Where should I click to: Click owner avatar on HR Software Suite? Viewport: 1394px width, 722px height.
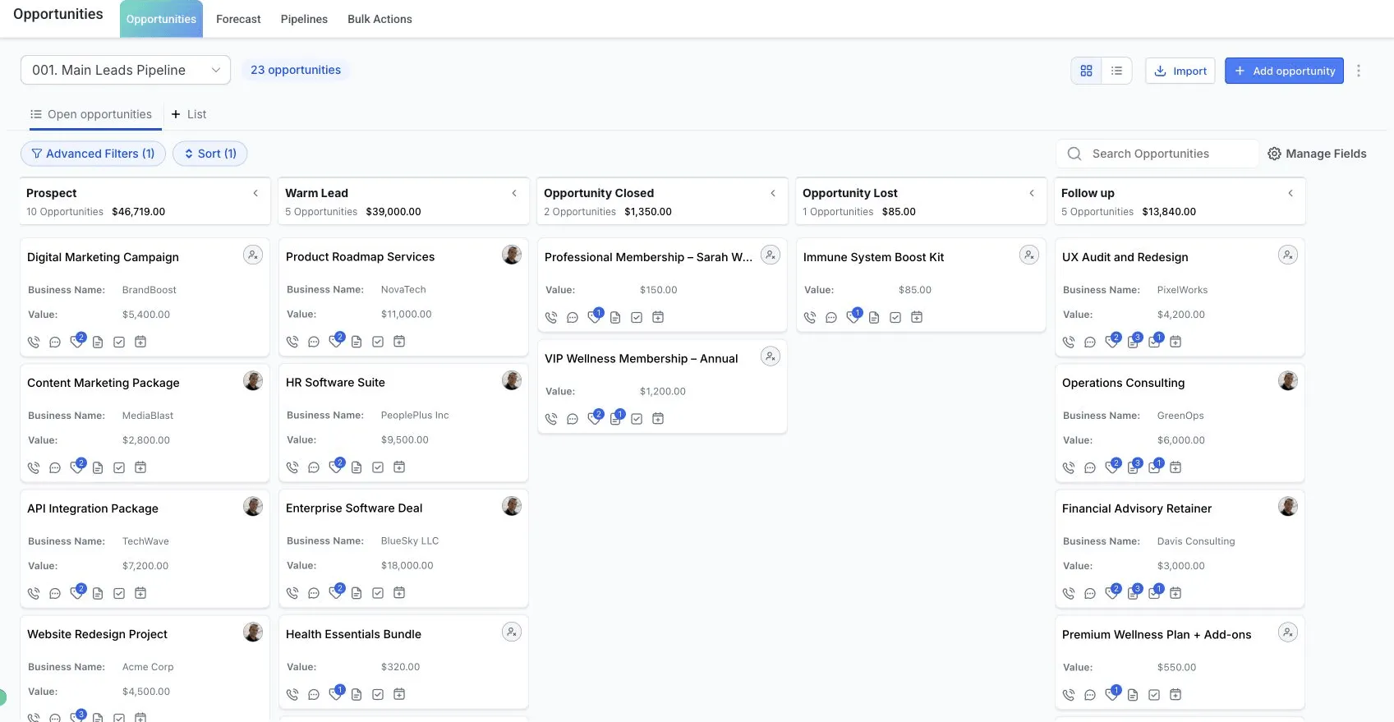coord(512,380)
